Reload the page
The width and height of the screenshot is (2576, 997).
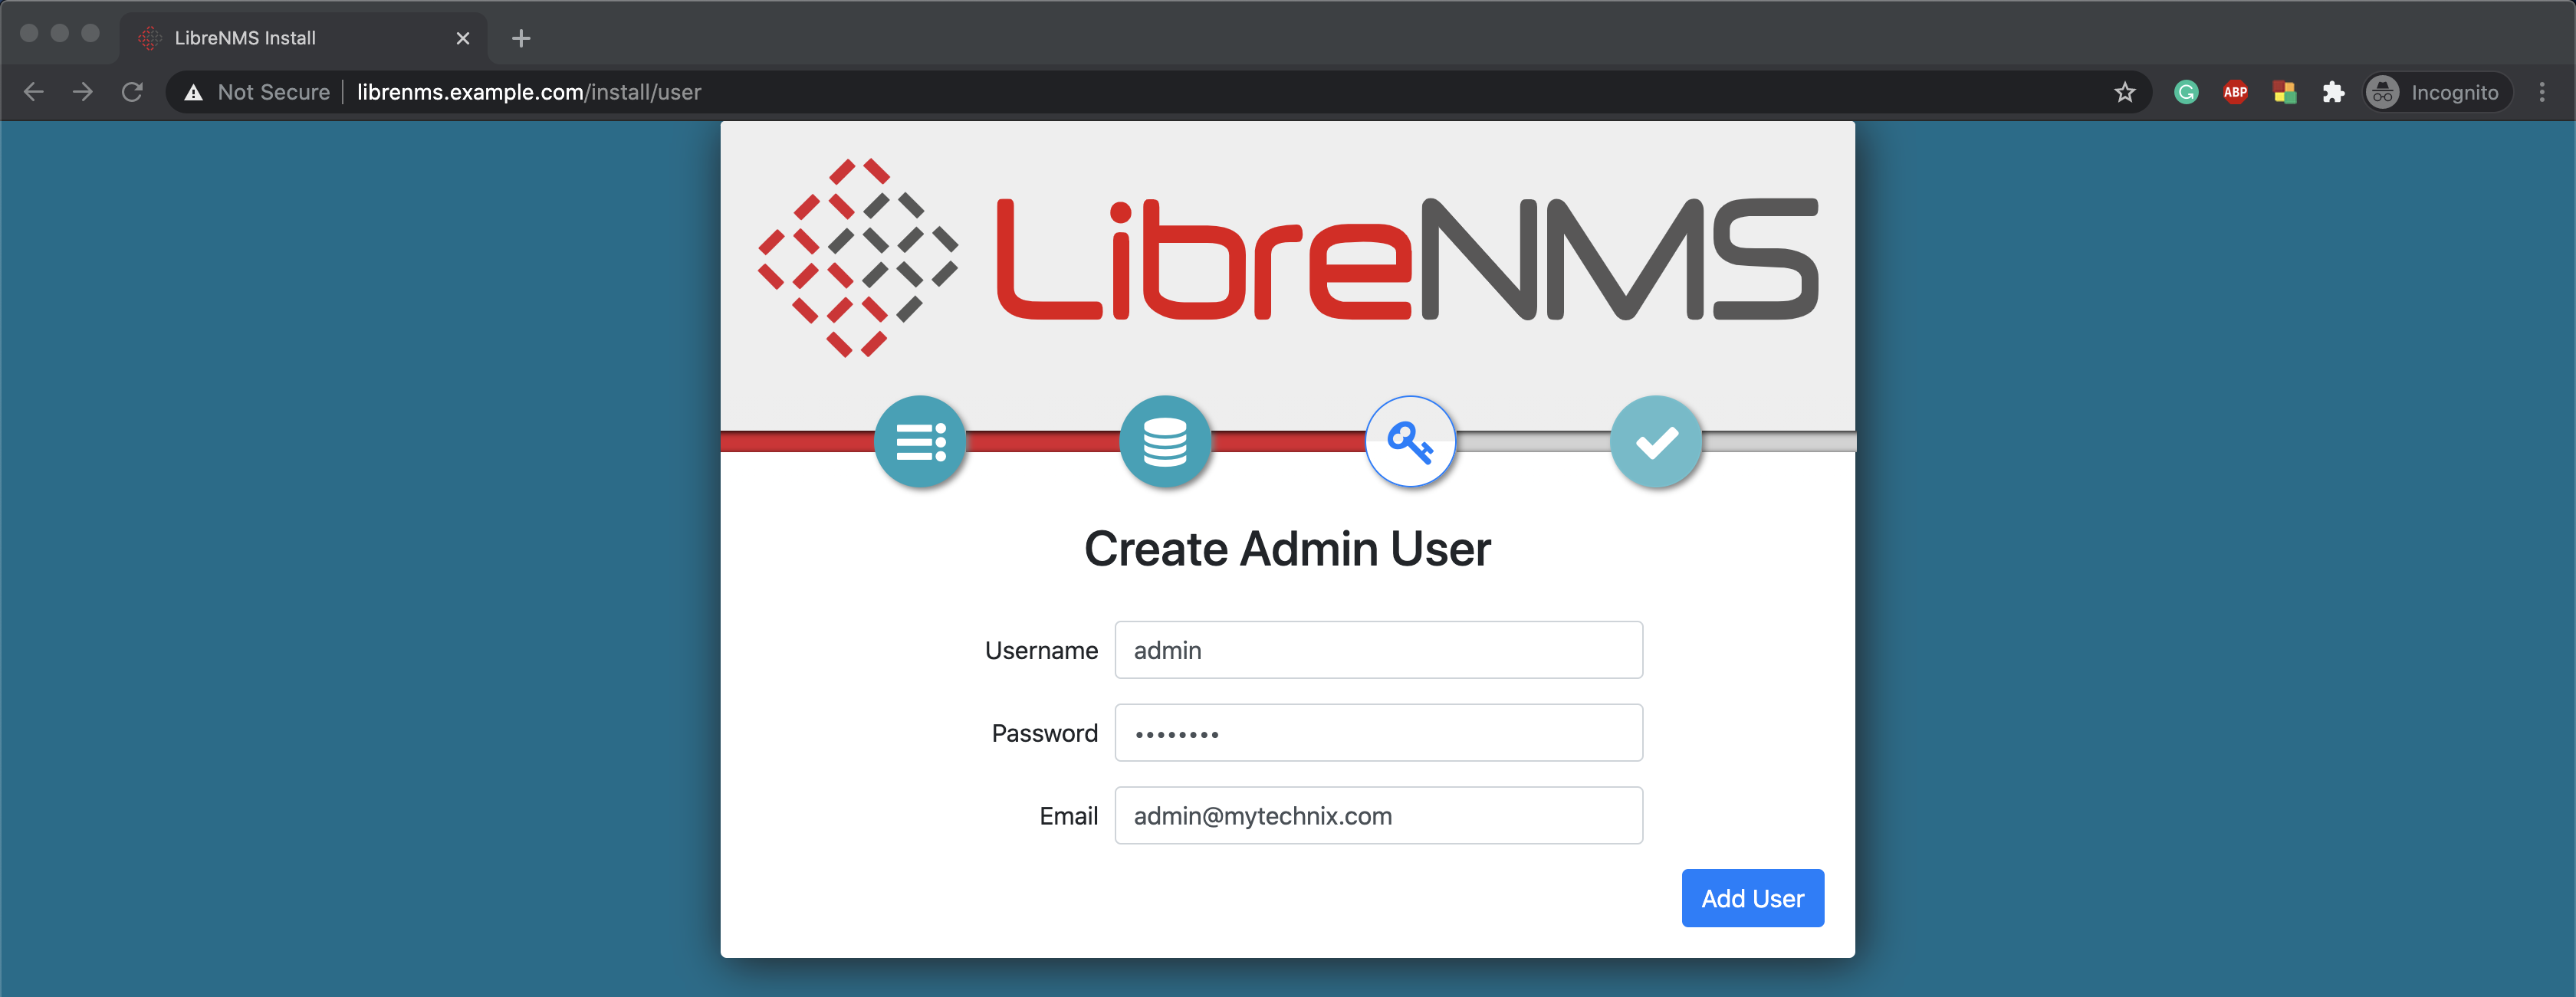tap(132, 92)
